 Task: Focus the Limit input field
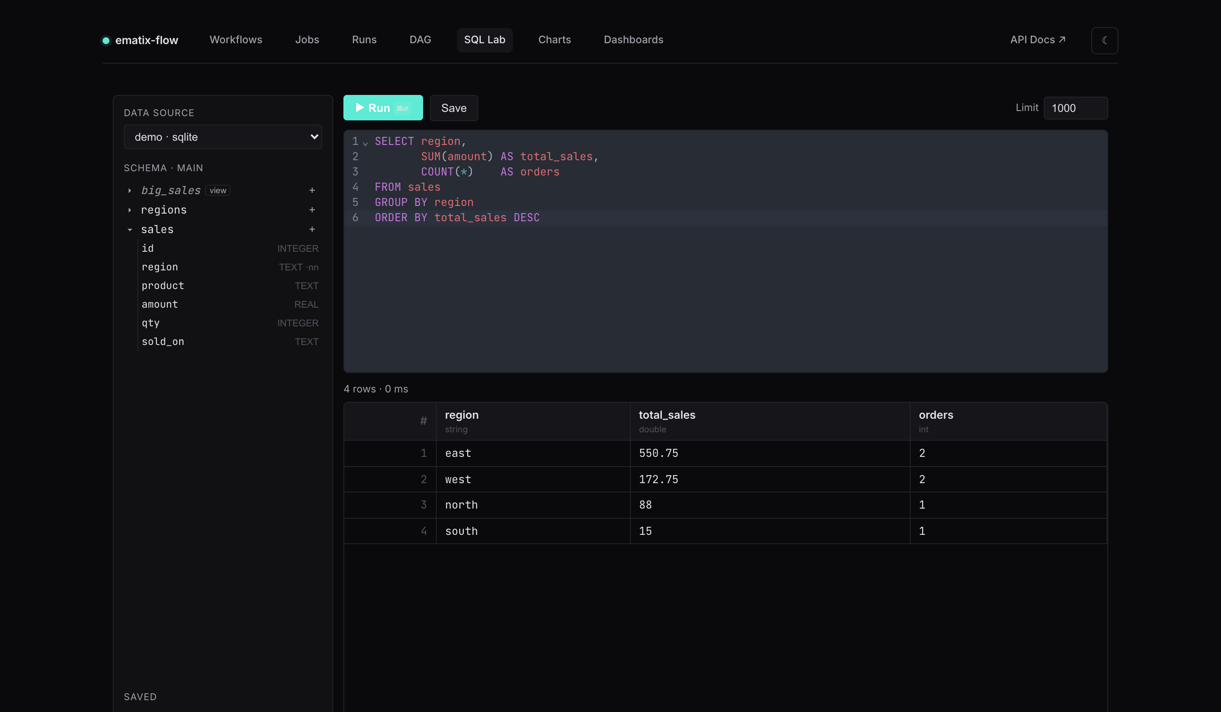point(1075,108)
